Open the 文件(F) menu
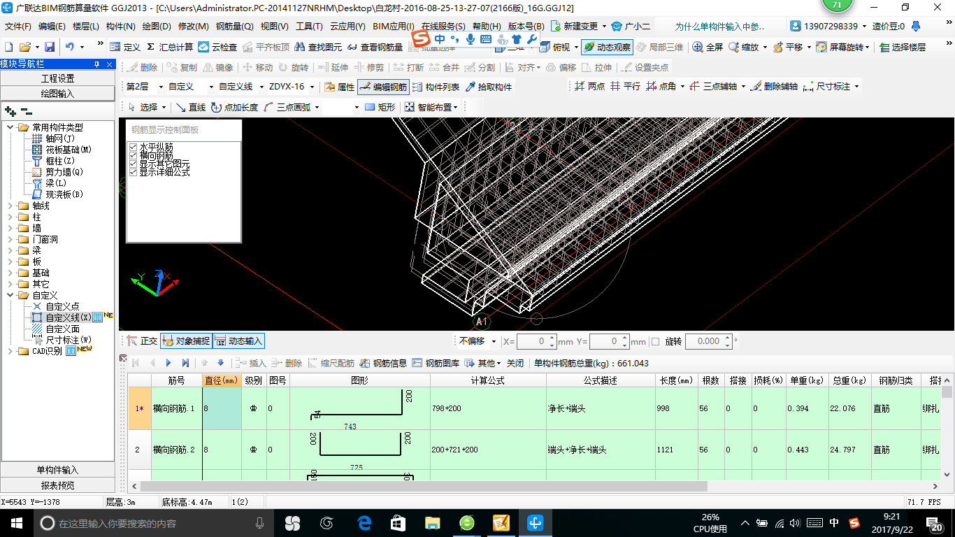 (x=18, y=27)
